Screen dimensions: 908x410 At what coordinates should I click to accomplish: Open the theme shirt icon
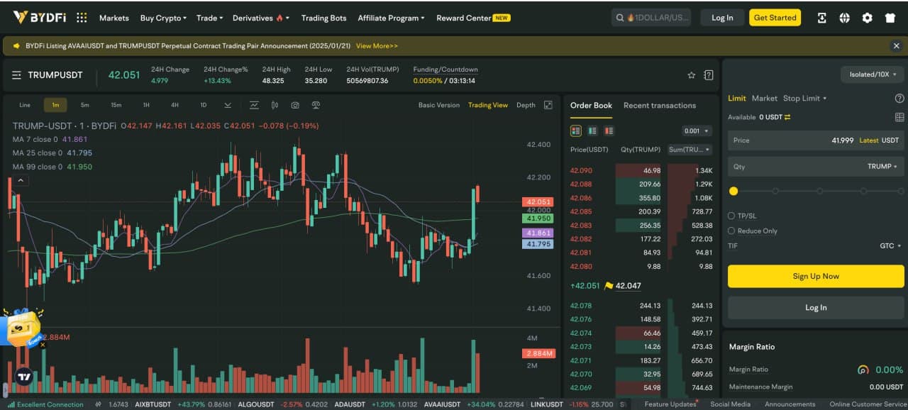890,18
